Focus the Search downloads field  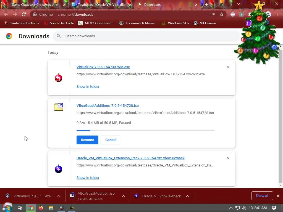[x=147, y=36]
